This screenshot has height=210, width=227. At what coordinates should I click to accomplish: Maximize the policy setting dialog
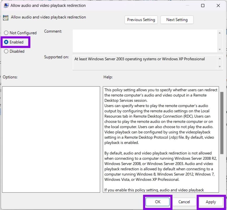(203, 6)
